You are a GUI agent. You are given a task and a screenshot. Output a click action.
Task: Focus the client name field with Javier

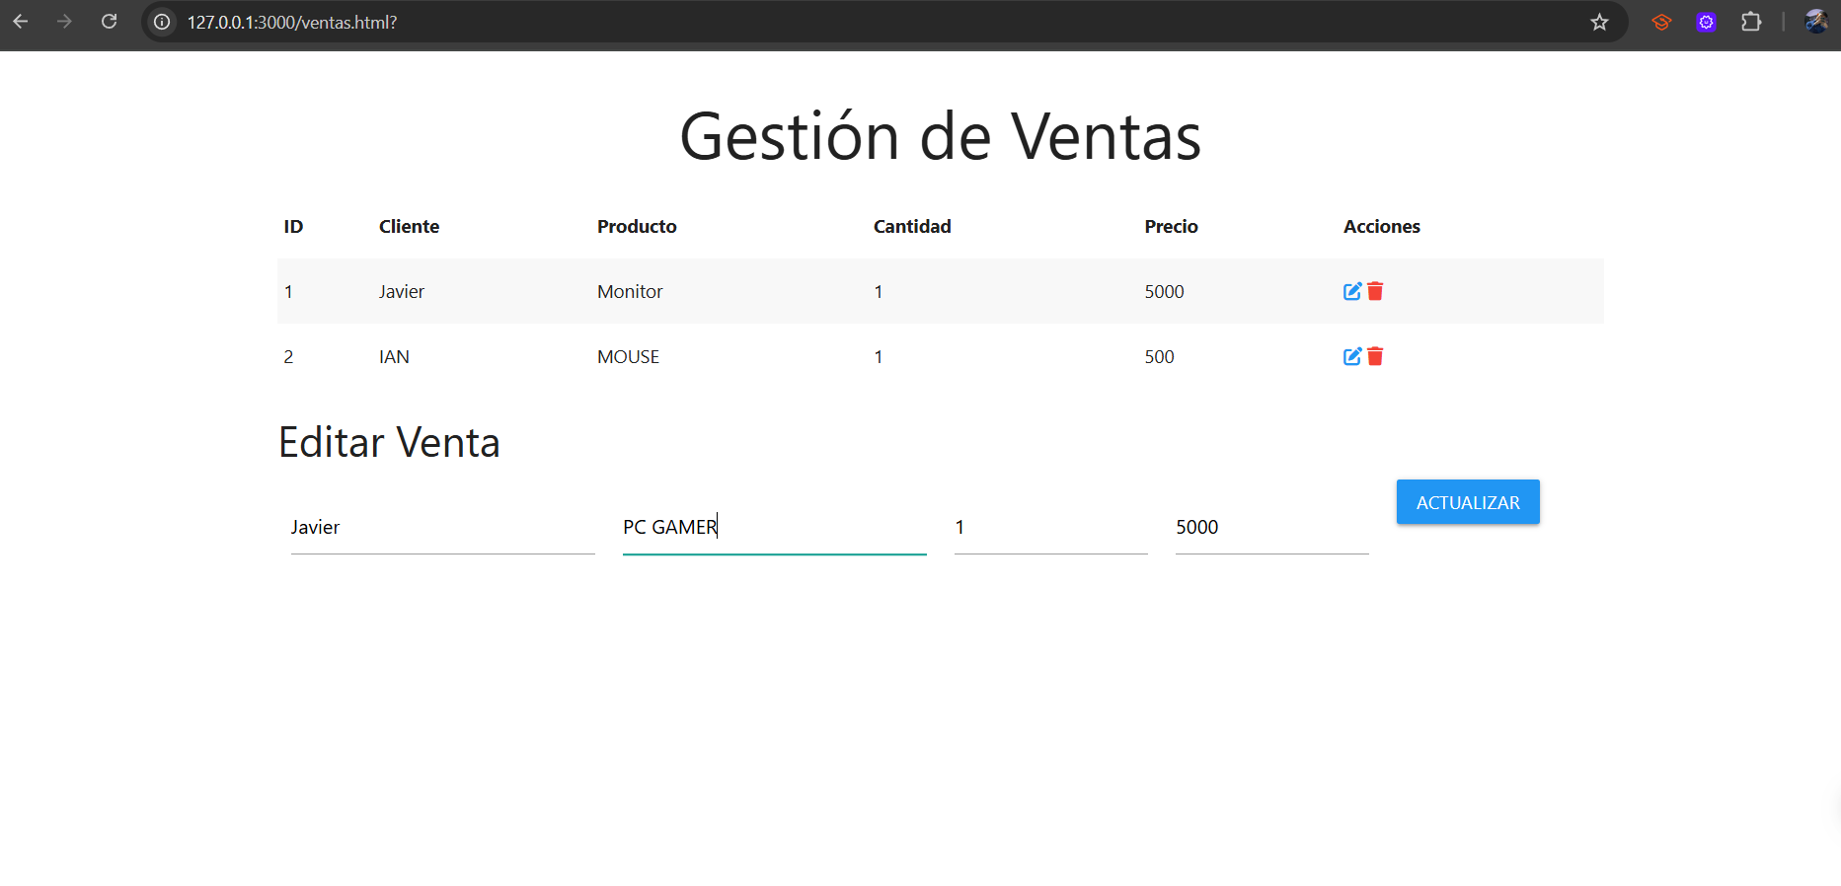(443, 528)
